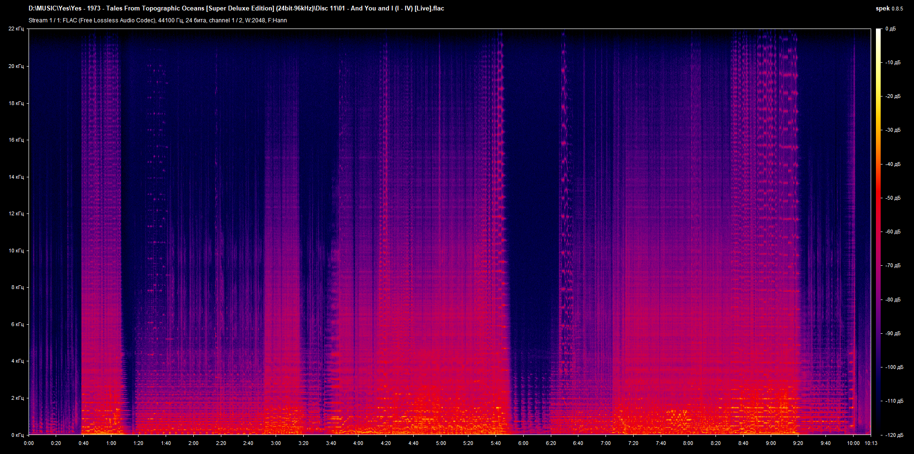This screenshot has width=914, height=454.
Task: Click the '0 дБ' level label
Action: click(890, 29)
